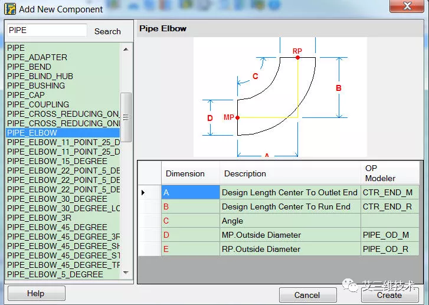429x305 pixels.
Task: Select PIPE_ADAPTER from the component list
Action: pos(37,57)
